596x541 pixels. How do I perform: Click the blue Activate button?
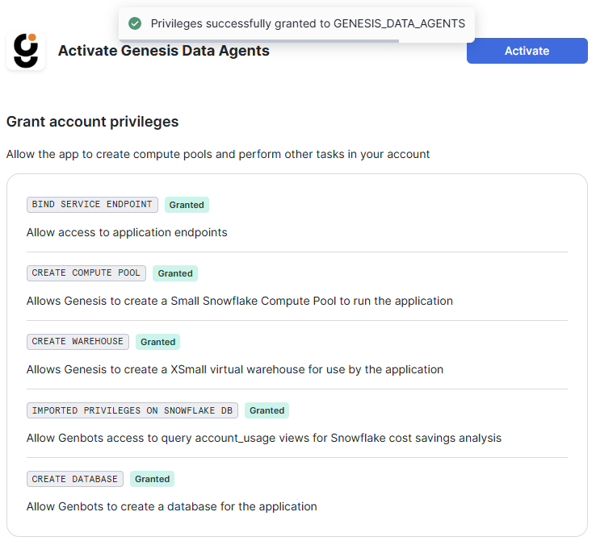527,51
